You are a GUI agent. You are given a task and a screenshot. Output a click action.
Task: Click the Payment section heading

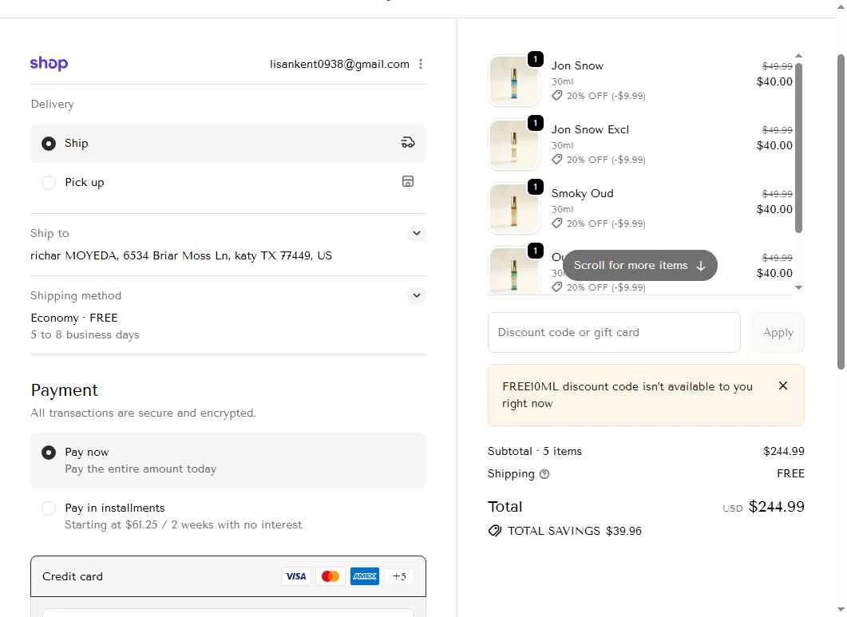pyautogui.click(x=65, y=390)
